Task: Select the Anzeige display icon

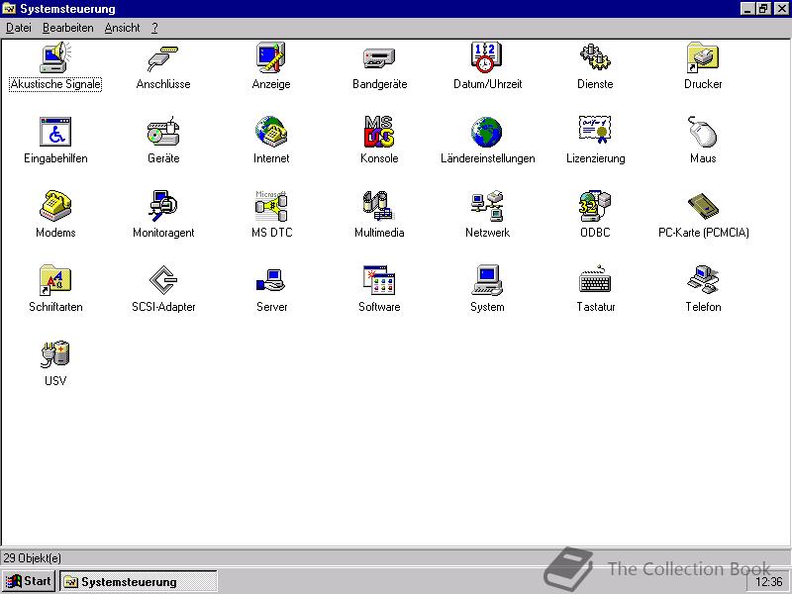Action: pyautogui.click(x=271, y=58)
